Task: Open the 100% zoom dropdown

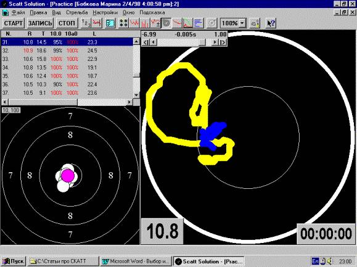Action: coord(242,23)
